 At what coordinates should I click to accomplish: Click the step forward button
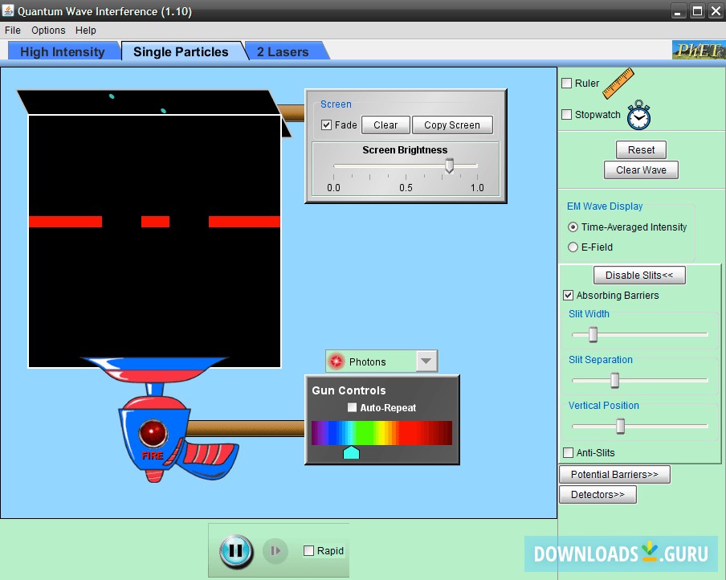(x=275, y=551)
